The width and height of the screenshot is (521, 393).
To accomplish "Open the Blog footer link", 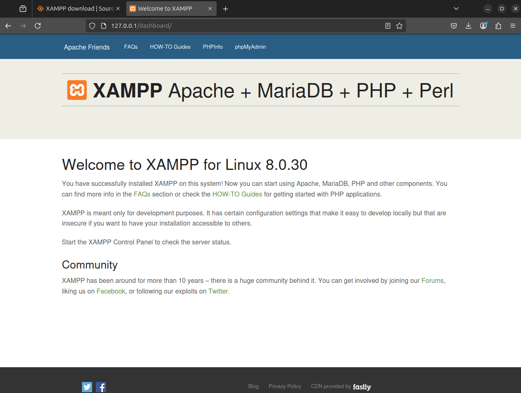I will tap(254, 386).
